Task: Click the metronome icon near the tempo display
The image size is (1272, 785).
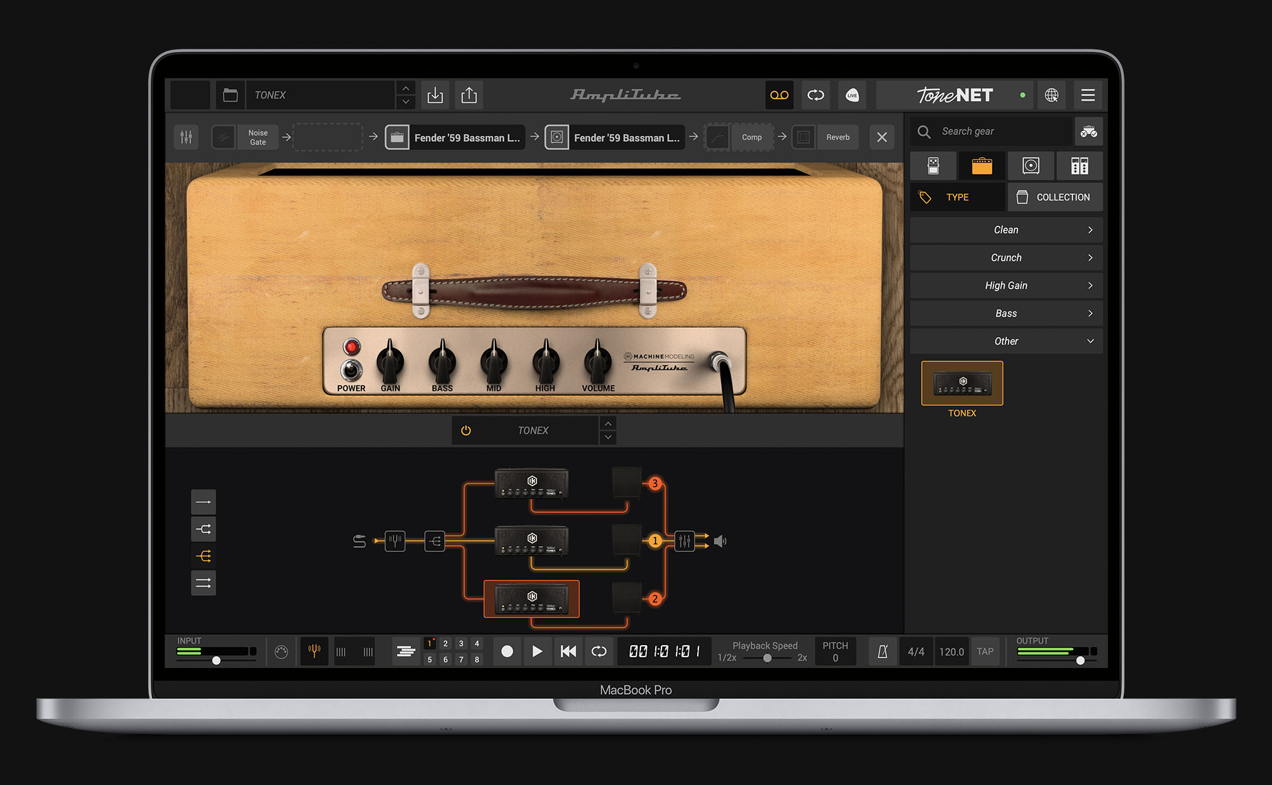Action: click(x=882, y=651)
